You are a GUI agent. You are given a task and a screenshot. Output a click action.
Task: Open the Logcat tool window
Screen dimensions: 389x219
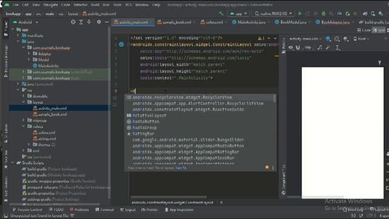[128, 210]
